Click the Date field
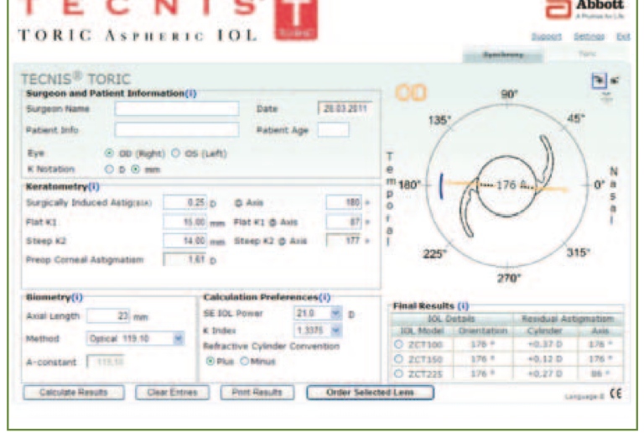The image size is (644, 433). [x=345, y=108]
